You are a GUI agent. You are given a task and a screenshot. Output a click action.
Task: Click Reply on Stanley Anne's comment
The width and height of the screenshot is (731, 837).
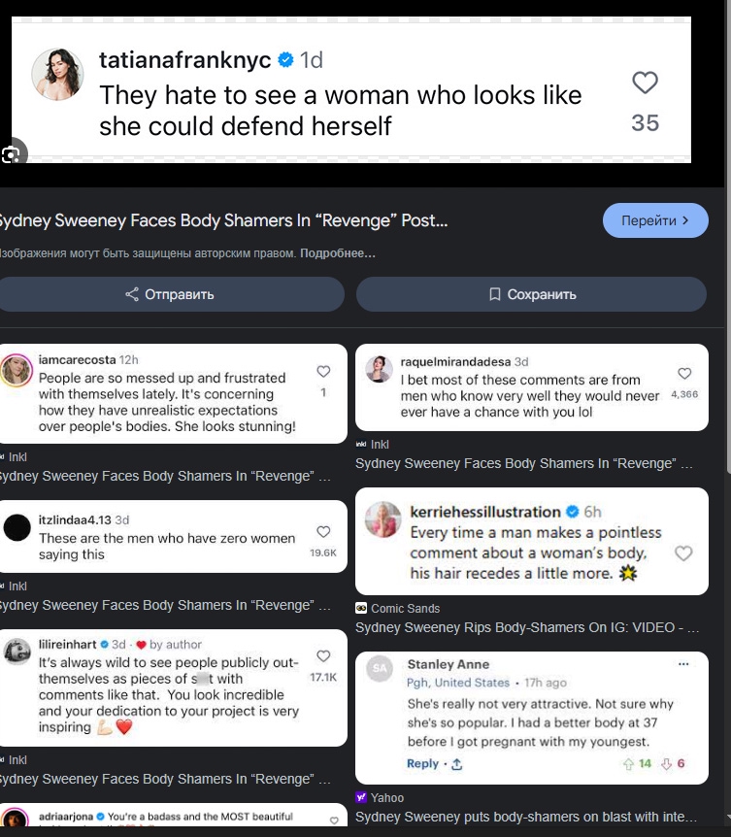[x=422, y=764]
